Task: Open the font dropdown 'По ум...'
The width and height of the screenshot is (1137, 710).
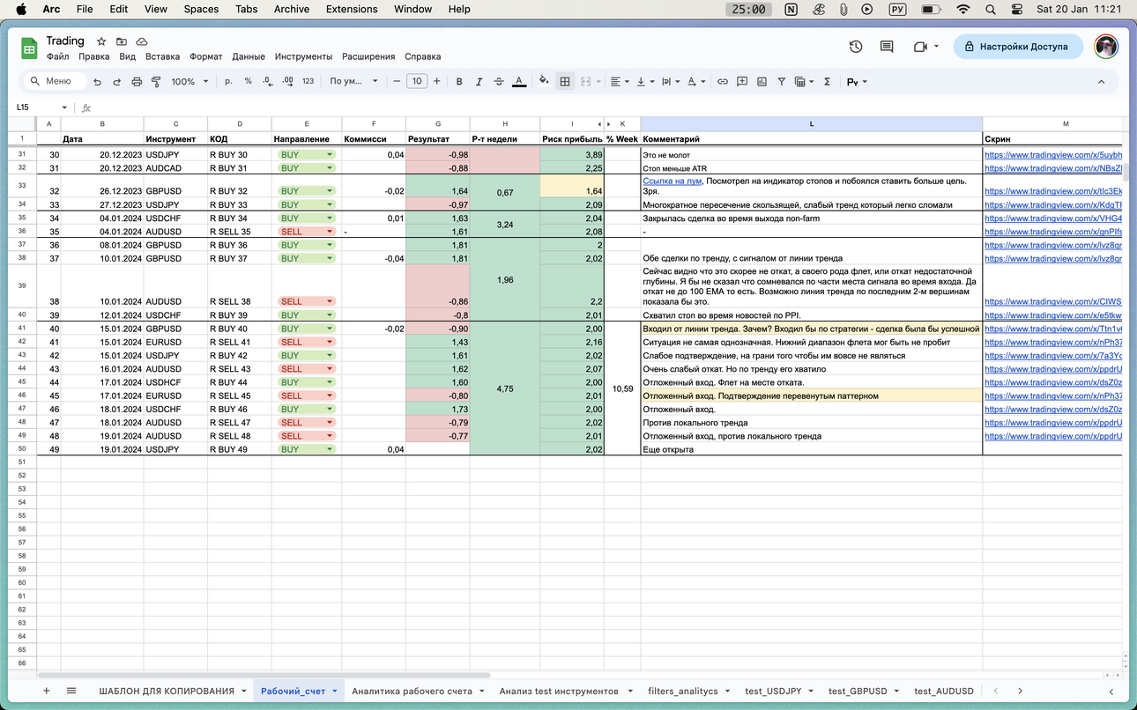Action: tap(353, 81)
